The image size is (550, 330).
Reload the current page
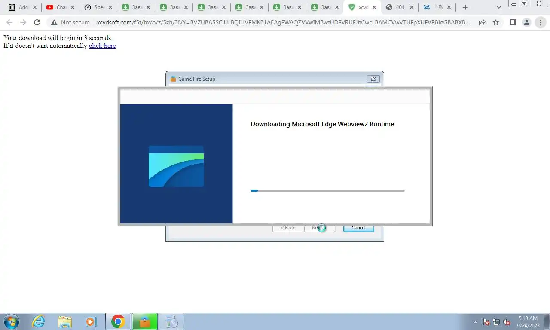37,22
